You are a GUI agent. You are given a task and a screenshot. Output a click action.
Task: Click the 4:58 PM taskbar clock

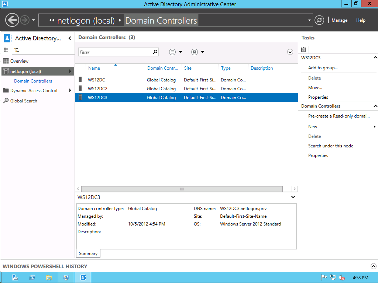[360, 278]
